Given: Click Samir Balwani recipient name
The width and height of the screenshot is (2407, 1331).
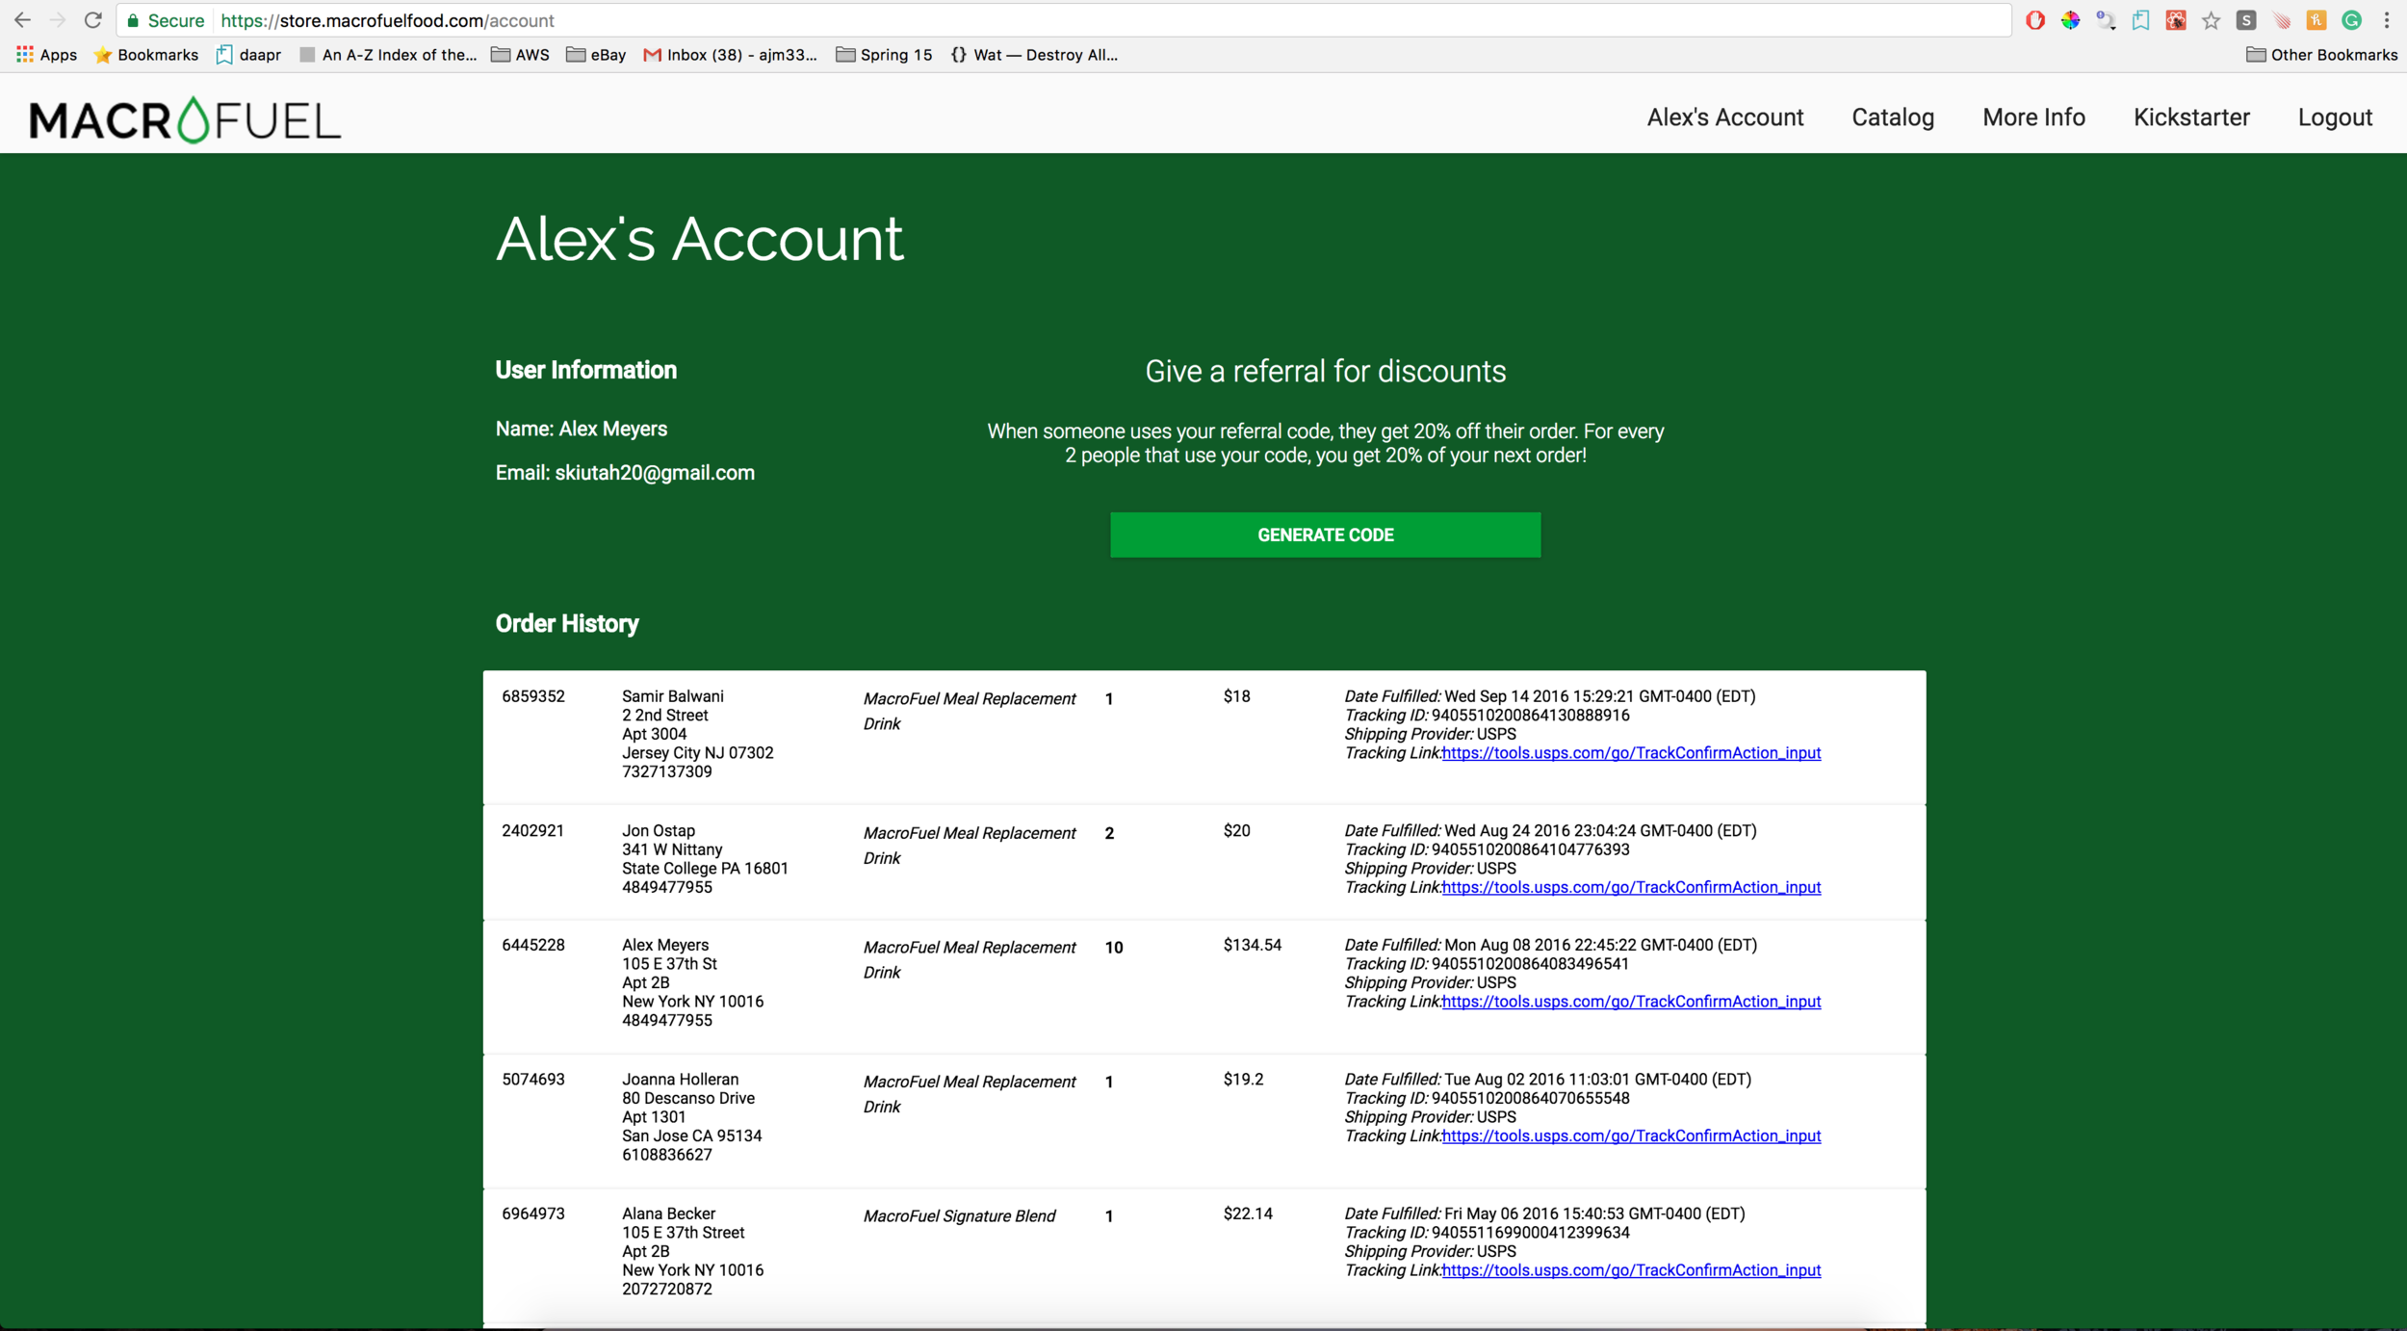Looking at the screenshot, I should coord(672,696).
